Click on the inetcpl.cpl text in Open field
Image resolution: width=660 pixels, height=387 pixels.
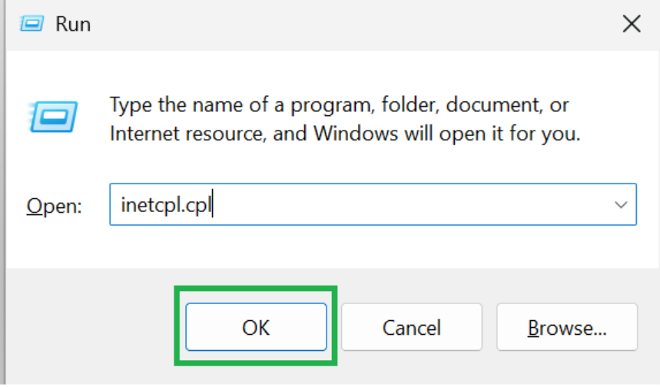[166, 205]
